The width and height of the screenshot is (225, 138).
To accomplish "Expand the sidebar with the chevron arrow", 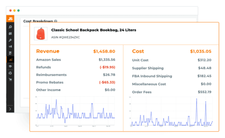I will pos(10,109).
